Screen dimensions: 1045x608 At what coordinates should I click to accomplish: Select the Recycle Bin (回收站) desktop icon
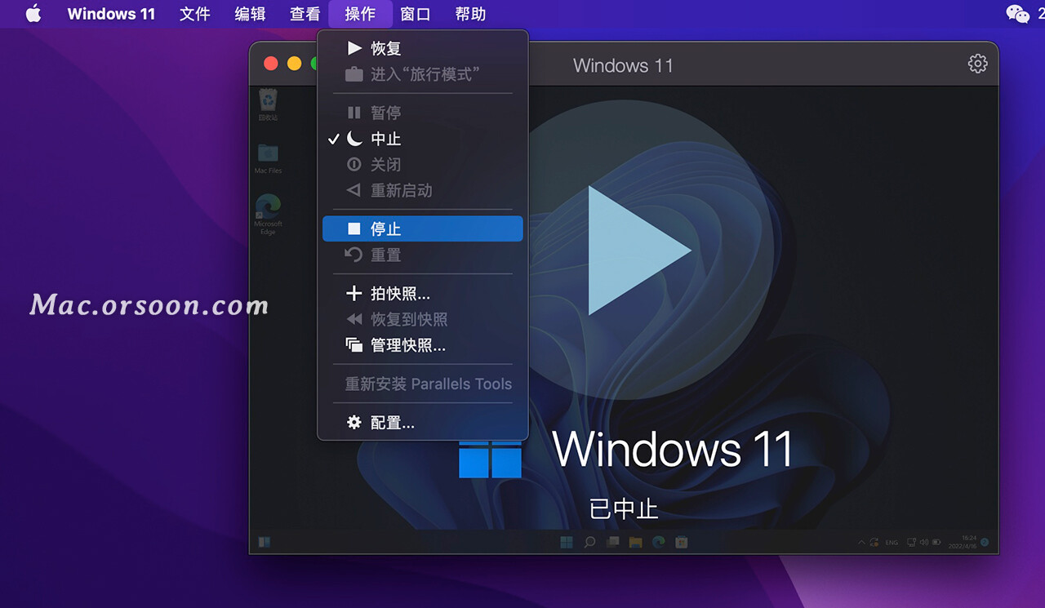coord(268,104)
